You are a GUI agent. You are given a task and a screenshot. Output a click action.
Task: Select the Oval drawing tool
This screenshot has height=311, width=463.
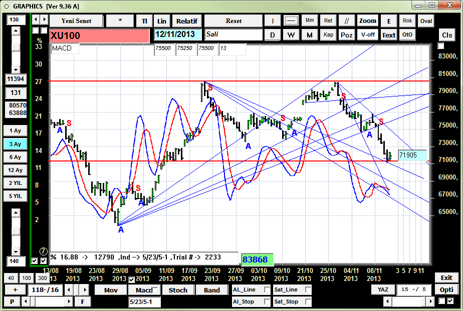426,21
